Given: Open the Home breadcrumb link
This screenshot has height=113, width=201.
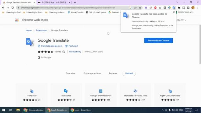Looking at the screenshot, I should [x=29, y=30].
